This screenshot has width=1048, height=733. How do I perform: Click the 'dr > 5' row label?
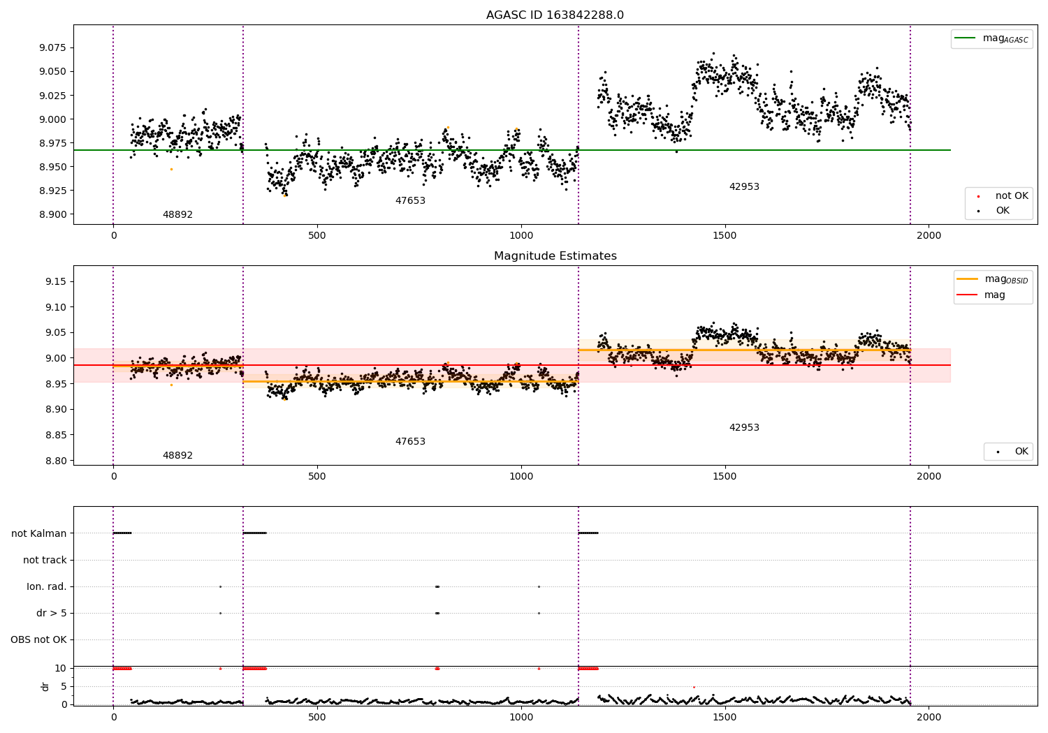52,614
